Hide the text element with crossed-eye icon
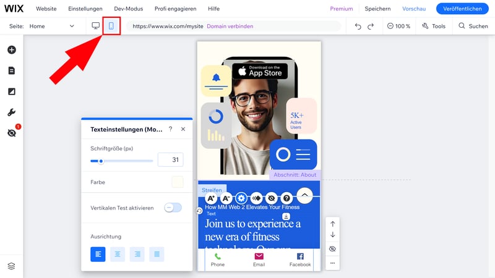495x278 pixels. coord(271,198)
